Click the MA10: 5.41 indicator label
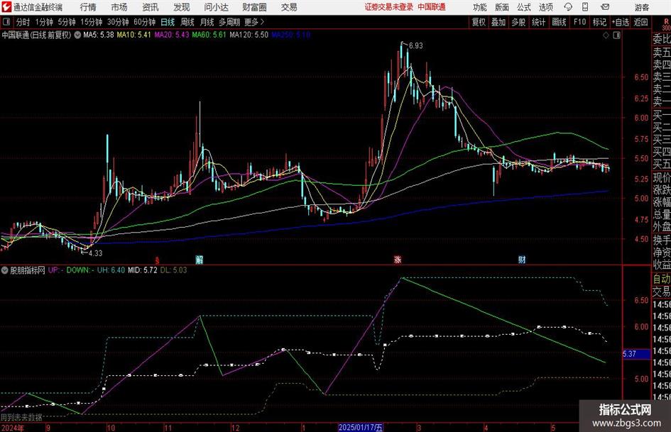This screenshot has height=432, width=671. pyautogui.click(x=134, y=35)
